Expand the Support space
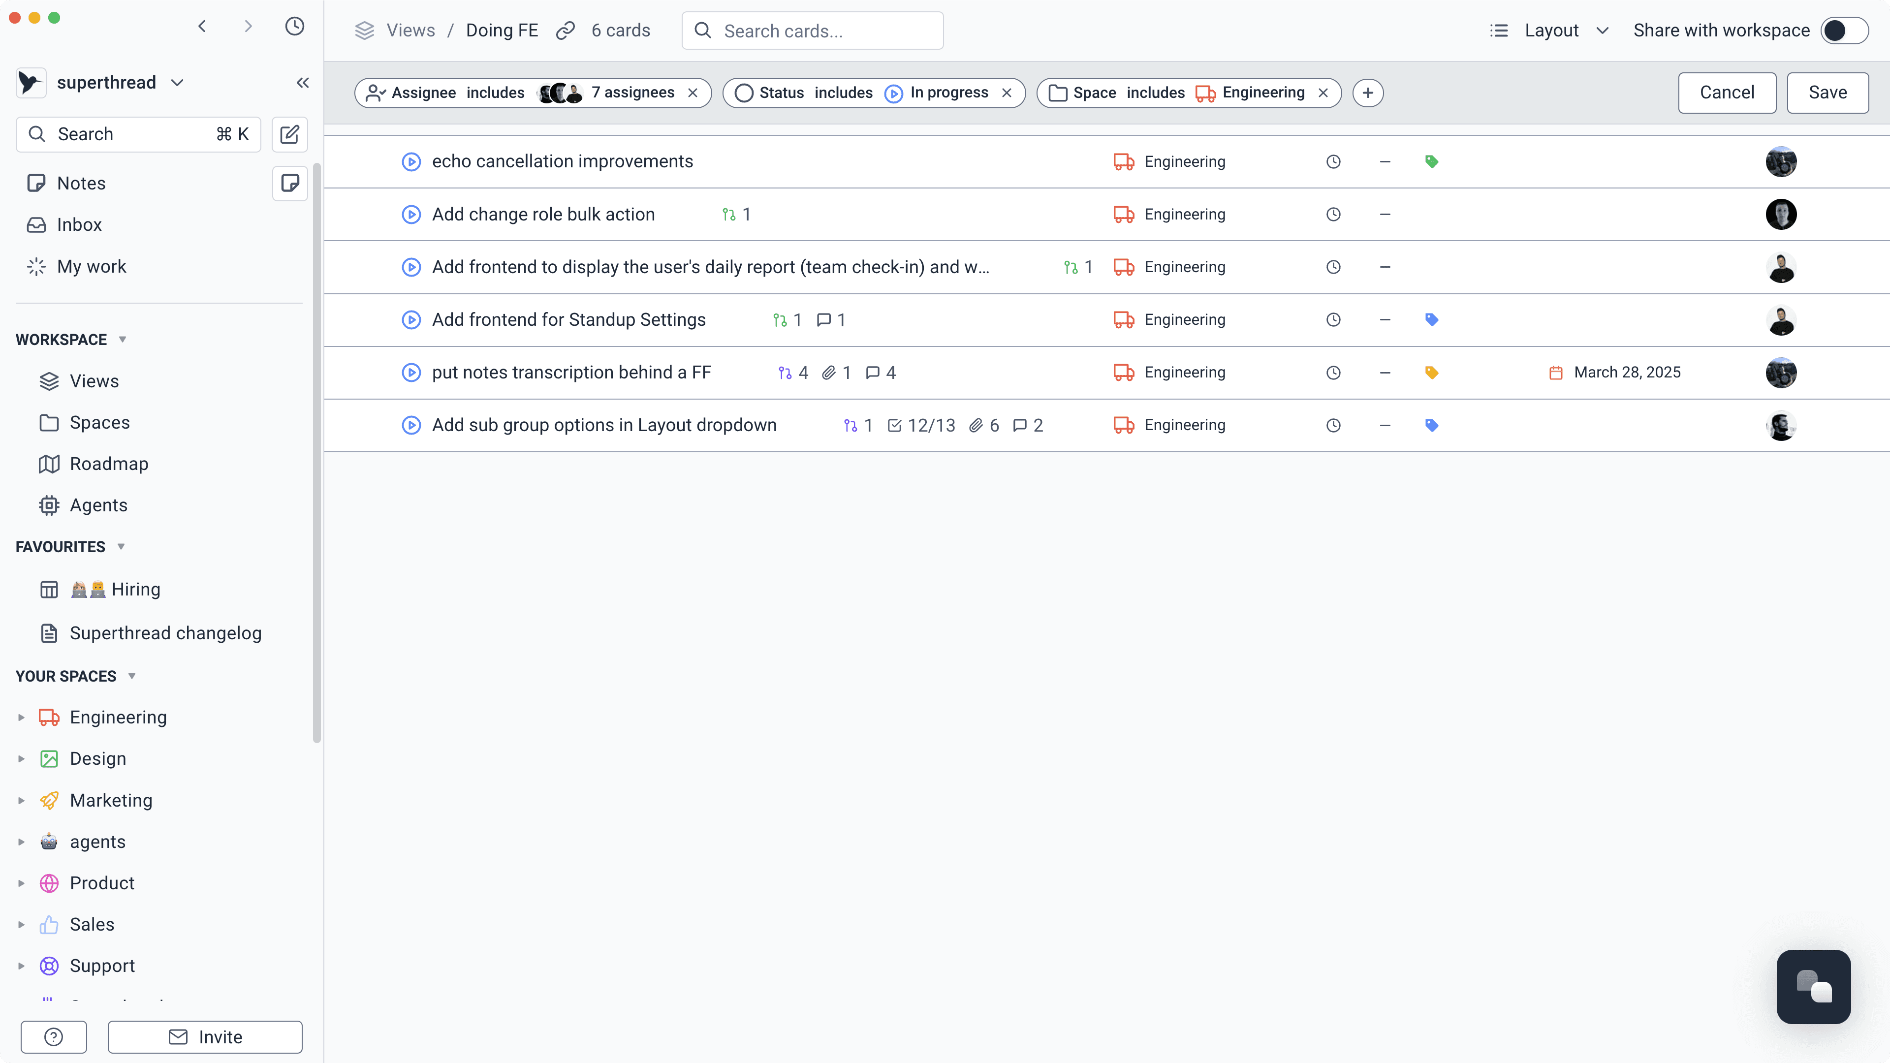The height and width of the screenshot is (1063, 1890). click(21, 966)
